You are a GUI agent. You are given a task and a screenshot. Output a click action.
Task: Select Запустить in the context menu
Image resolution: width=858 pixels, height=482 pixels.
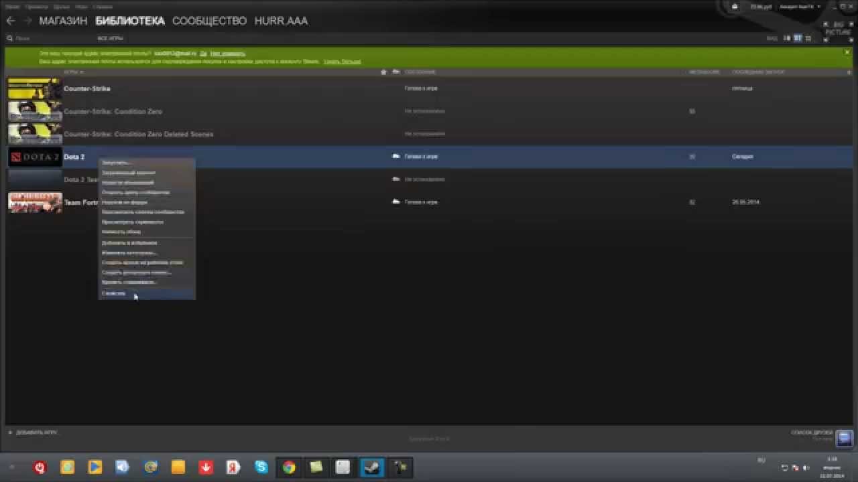pyautogui.click(x=147, y=163)
